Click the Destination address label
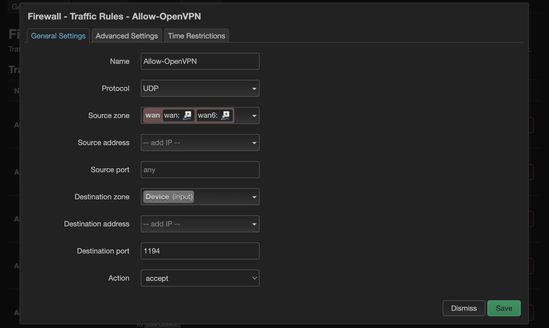 pos(97,224)
